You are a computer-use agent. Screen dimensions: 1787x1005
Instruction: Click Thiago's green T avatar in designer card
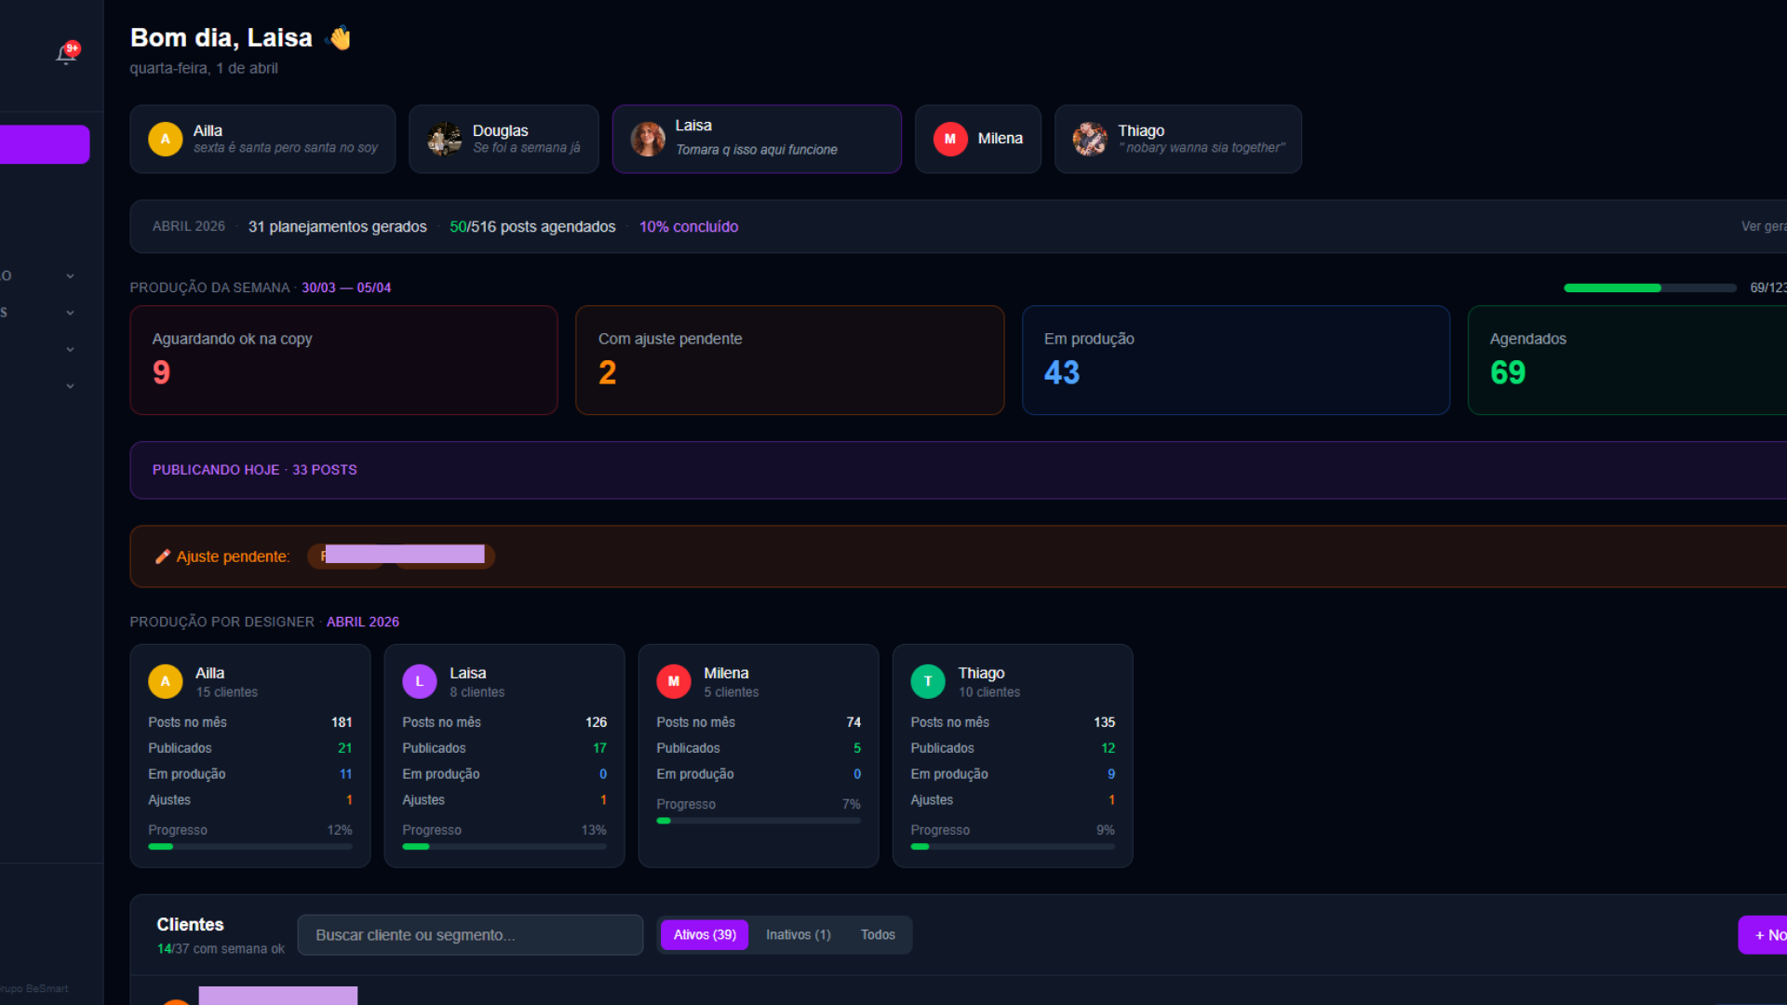(x=927, y=681)
